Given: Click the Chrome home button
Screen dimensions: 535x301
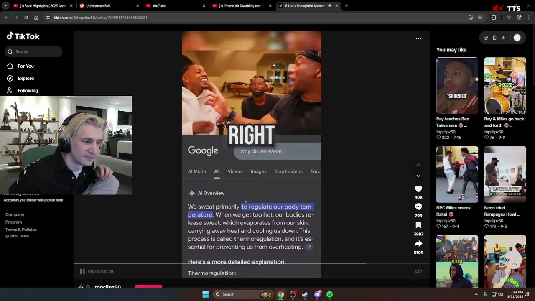Looking at the screenshot, I should tap(36, 18).
